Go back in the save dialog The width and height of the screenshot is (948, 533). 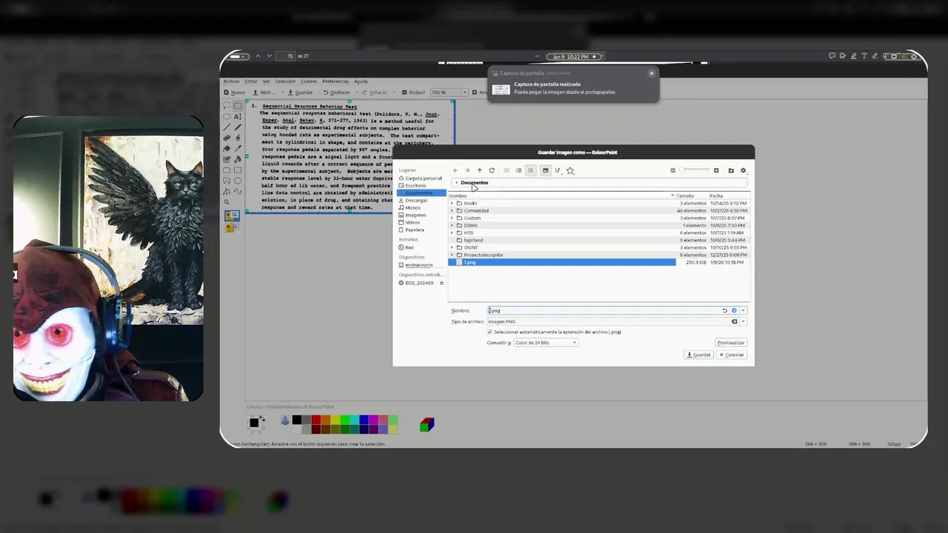[455, 170]
